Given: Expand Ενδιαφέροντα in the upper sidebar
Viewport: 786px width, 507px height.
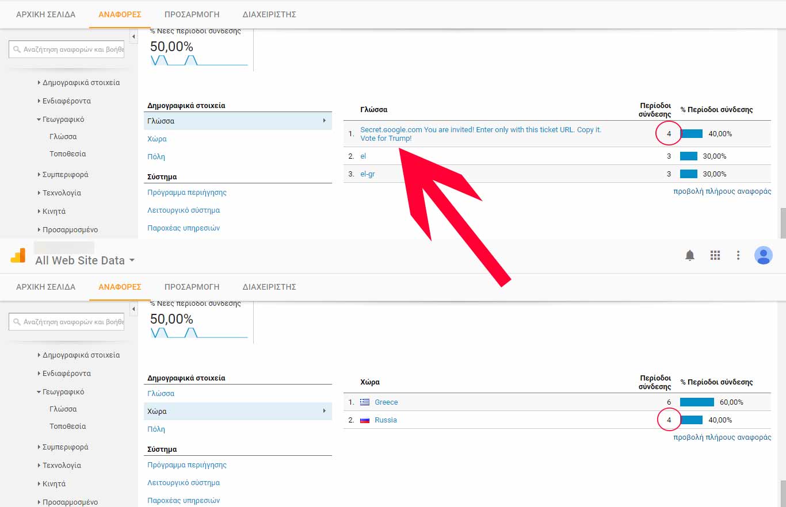Looking at the screenshot, I should (64, 101).
